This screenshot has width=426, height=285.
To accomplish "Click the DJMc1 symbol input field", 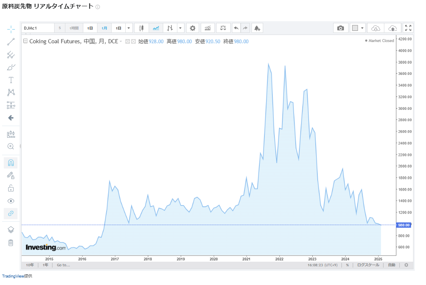I will click(38, 28).
